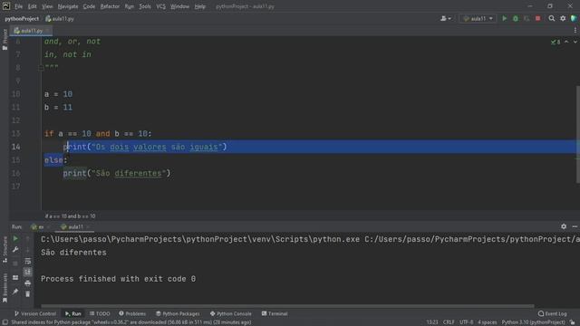Print the Run console output
The width and height of the screenshot is (580, 326).
28,283
